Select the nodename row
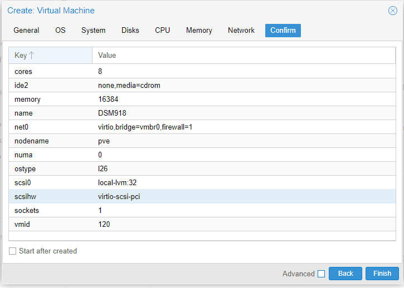 coord(202,141)
